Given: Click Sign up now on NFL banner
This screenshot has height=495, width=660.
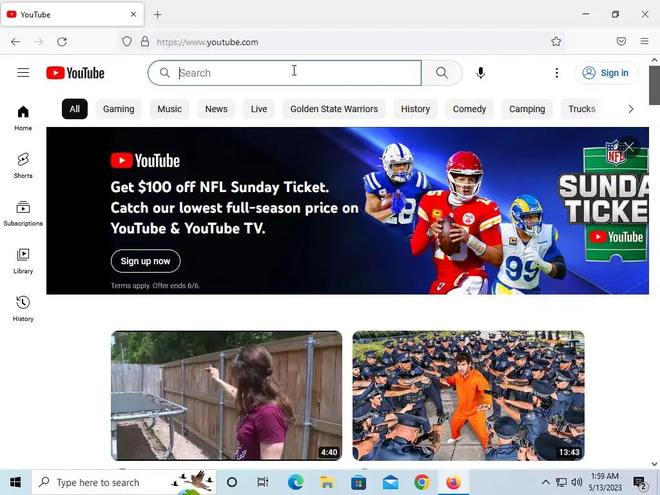Looking at the screenshot, I should tap(146, 261).
